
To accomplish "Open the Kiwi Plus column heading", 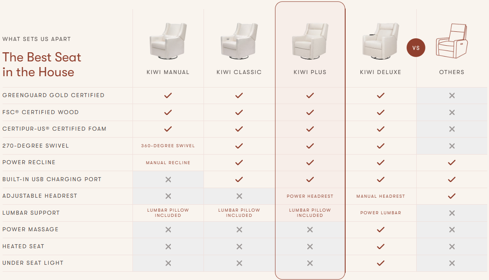I will point(310,72).
